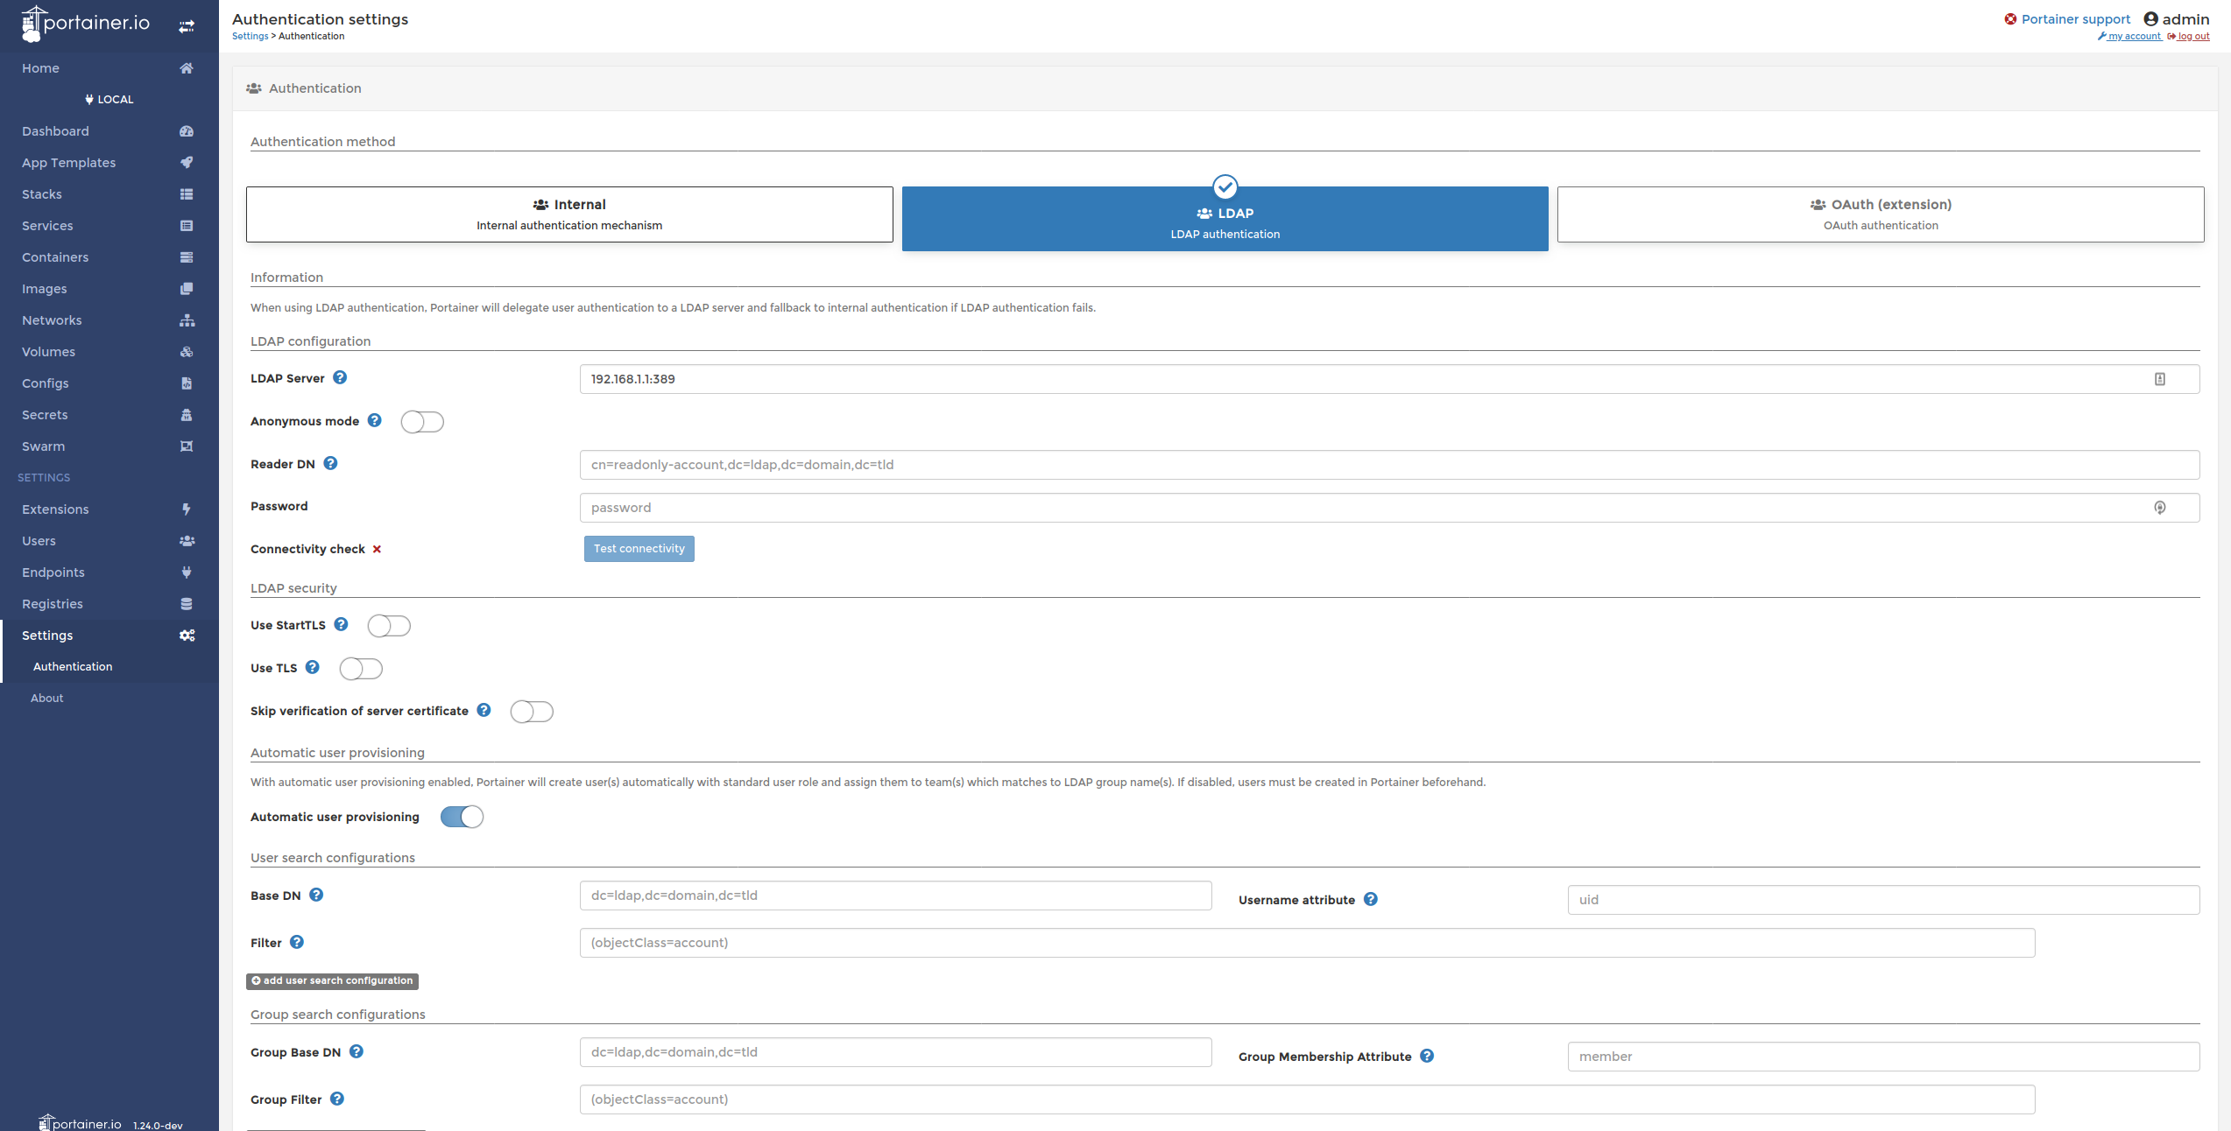
Task: Click the Extensions bolt icon
Action: click(x=187, y=509)
